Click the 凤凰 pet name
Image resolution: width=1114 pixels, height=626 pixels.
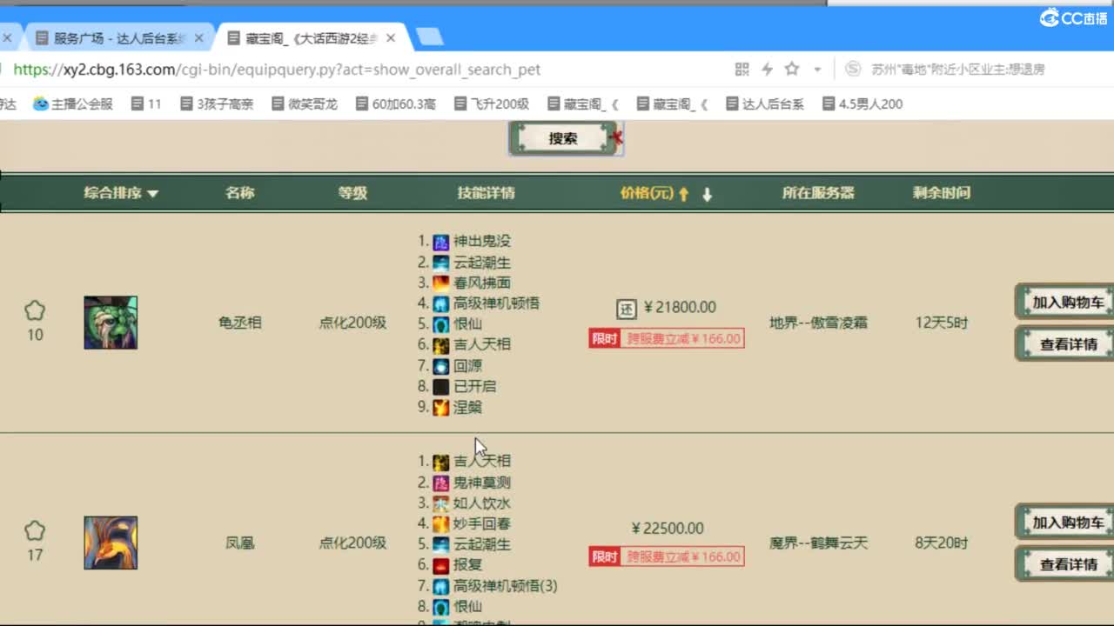coord(240,543)
